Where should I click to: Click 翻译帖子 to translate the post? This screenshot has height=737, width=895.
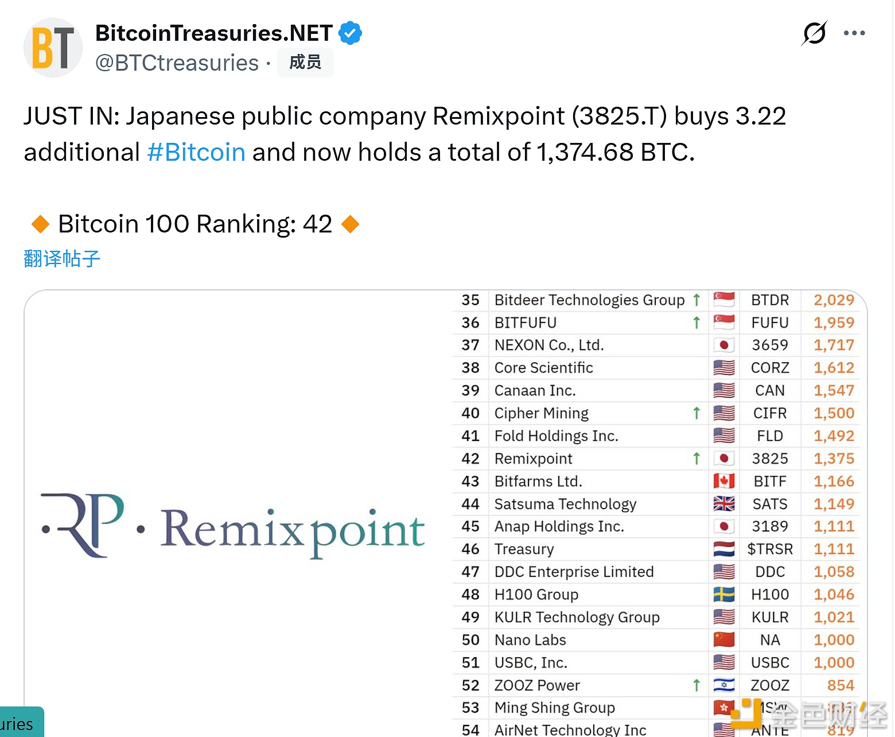point(62,259)
